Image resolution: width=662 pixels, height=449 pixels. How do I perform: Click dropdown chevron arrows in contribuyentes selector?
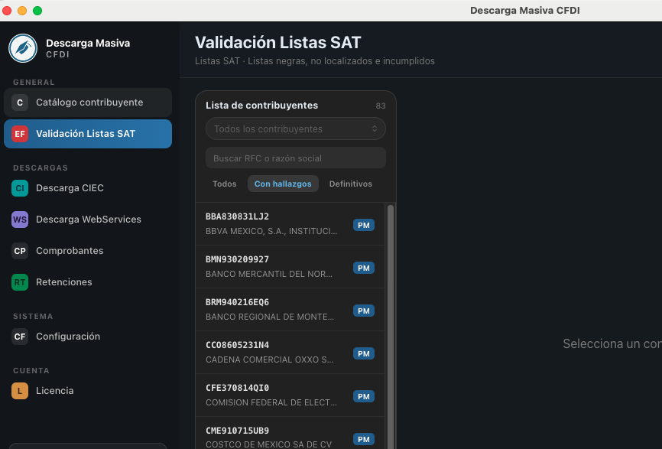(x=374, y=129)
